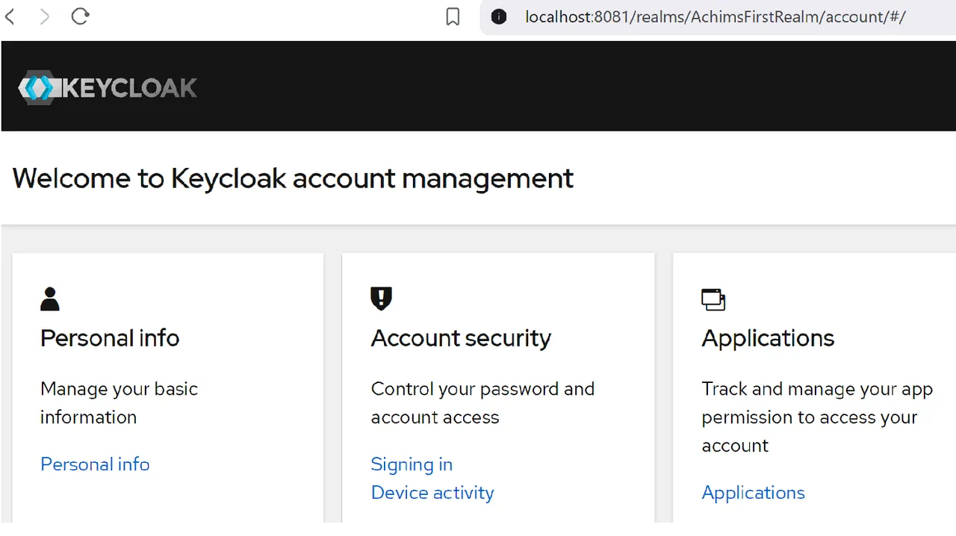The image size is (956, 536).
Task: Click 'Track and manage your app permission' text
Action: click(817, 417)
